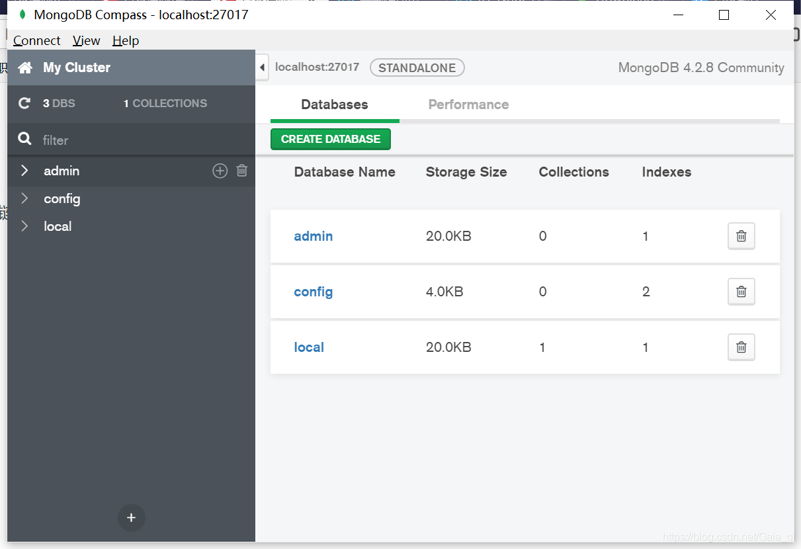This screenshot has height=549, width=801.
Task: Refresh databases using the circular arrow icon
Action: pyautogui.click(x=24, y=103)
